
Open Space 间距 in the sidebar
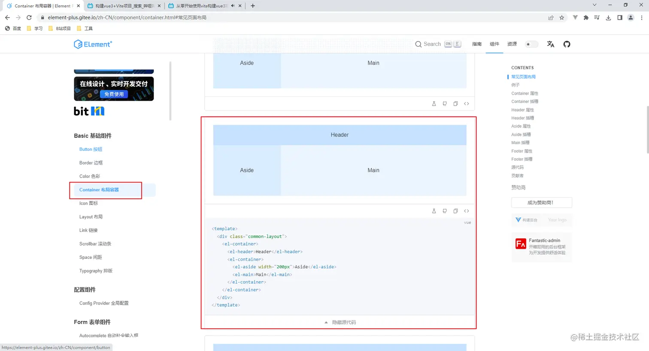[91, 257]
